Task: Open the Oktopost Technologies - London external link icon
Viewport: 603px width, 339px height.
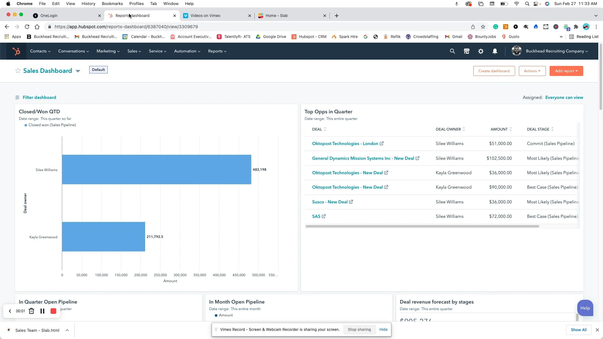Action: (381, 143)
